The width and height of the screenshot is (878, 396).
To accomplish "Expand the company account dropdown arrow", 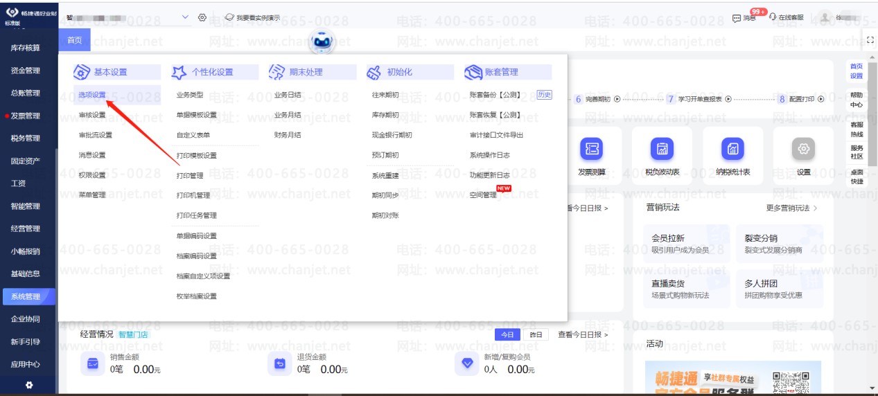I will [185, 17].
